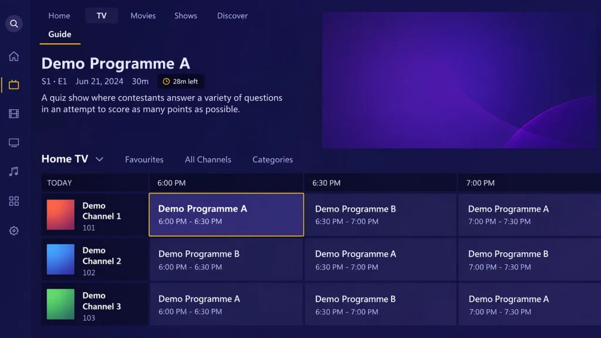Switch to Home top tab
This screenshot has height=338, width=601.
pos(59,16)
